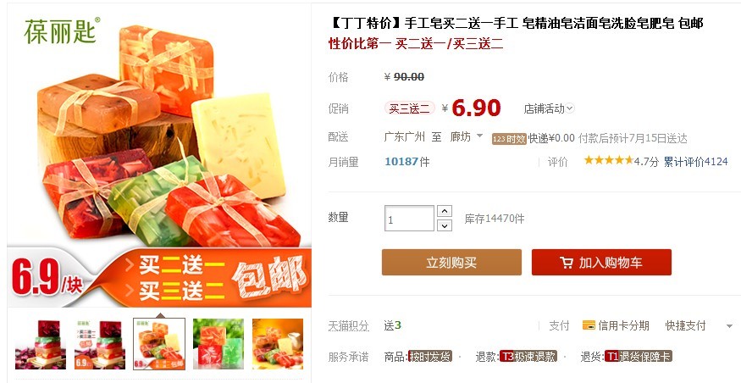Image resolution: width=741 pixels, height=383 pixels.
Task: Add item with 加入购物车 button
Action: 601,263
